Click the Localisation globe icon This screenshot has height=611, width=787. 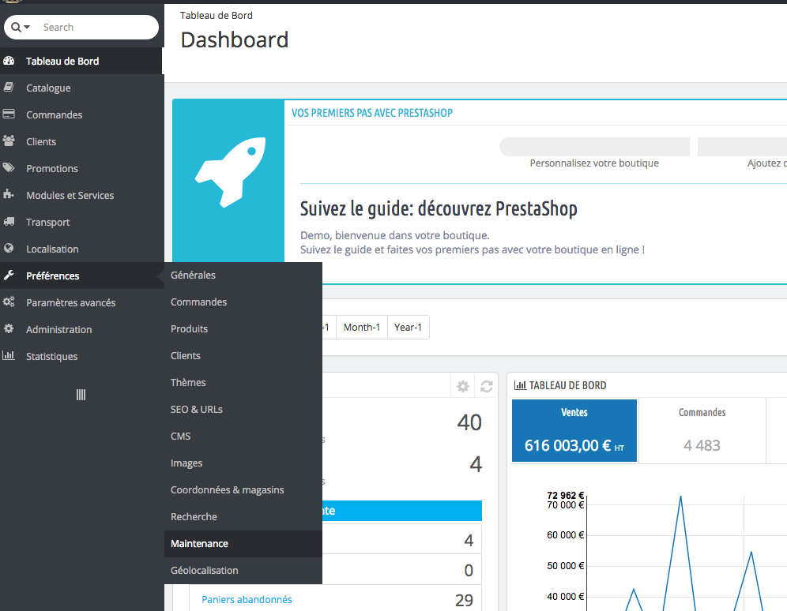tap(9, 249)
